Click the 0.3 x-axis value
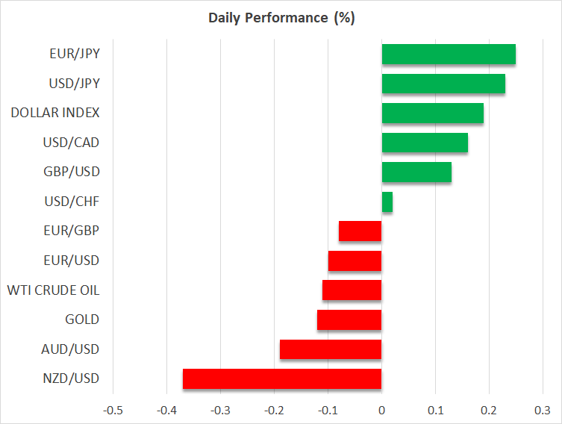562x424 pixels. point(543,410)
